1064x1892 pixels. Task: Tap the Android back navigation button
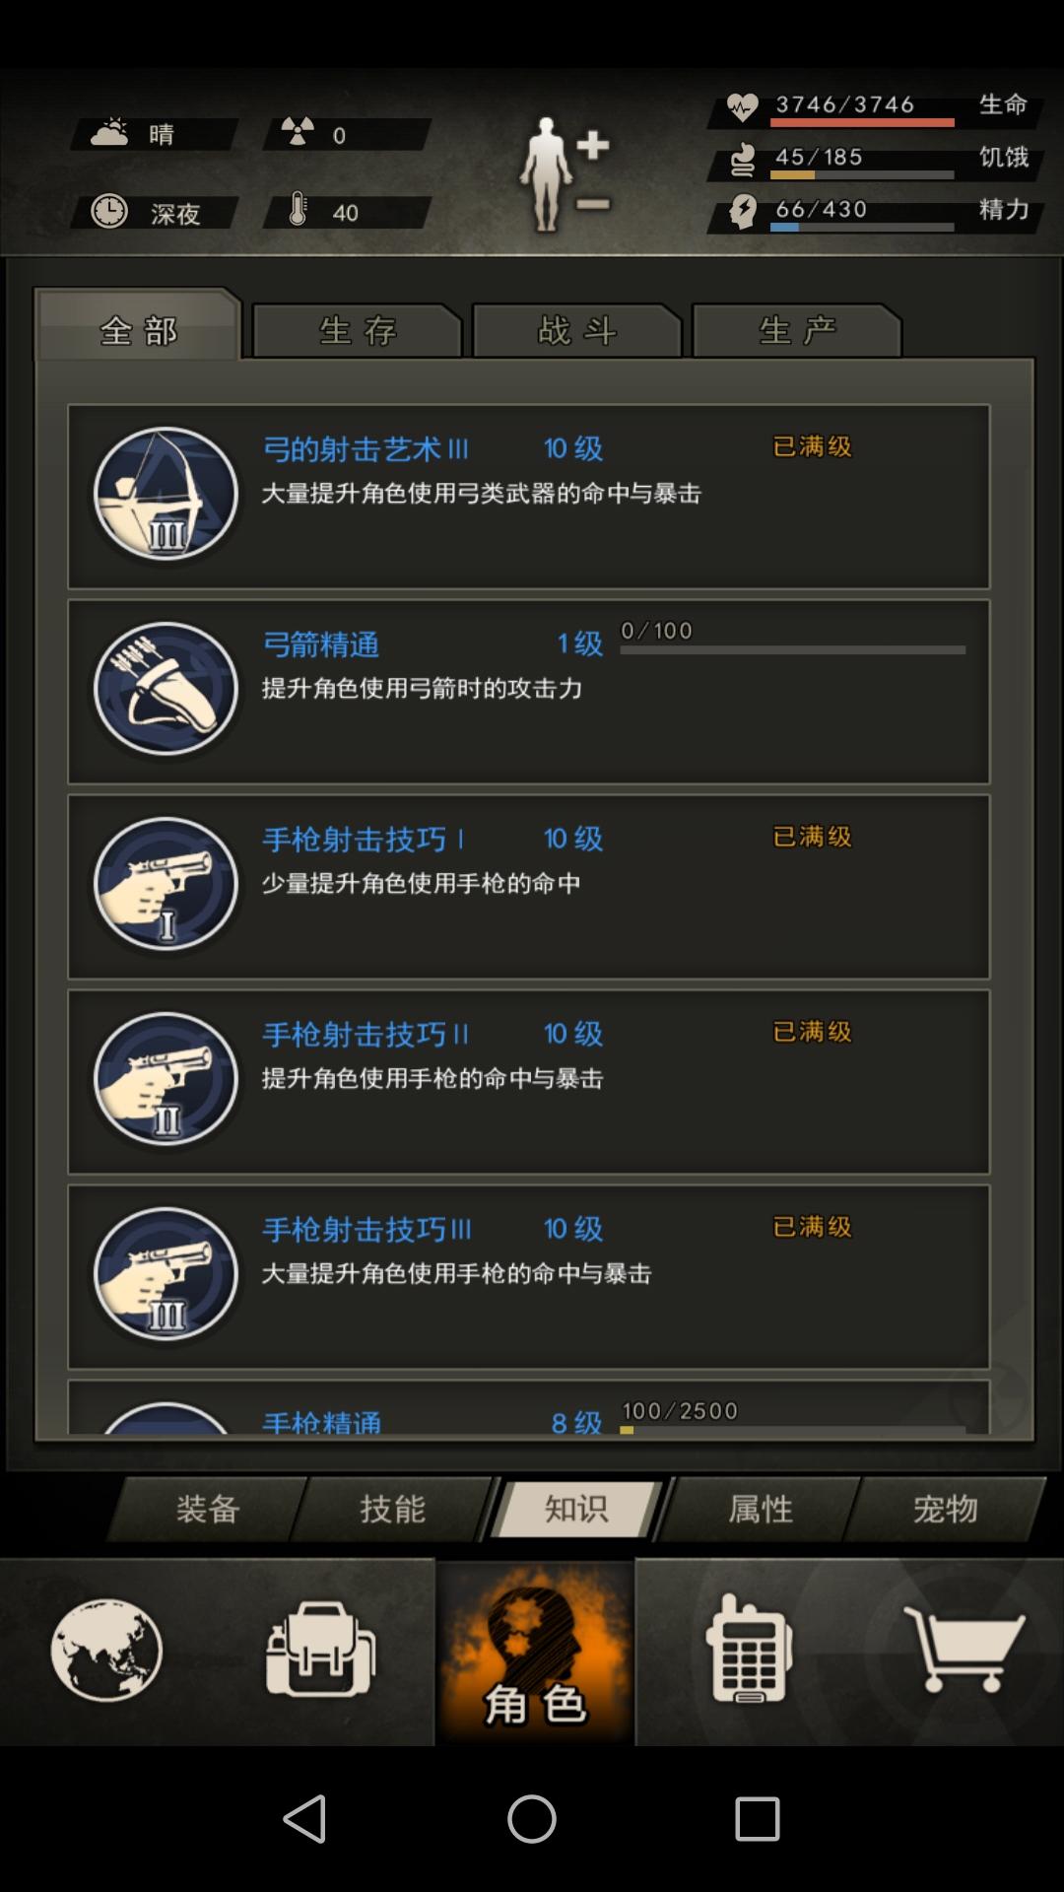pyautogui.click(x=304, y=1818)
